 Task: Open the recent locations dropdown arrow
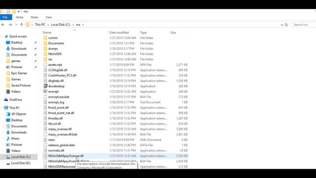point(16,25)
